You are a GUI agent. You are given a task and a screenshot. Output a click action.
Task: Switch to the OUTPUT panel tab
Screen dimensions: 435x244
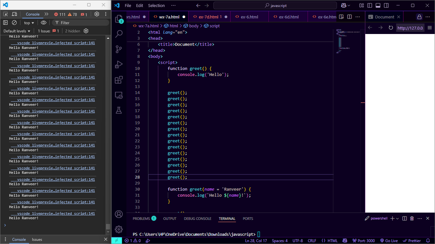click(x=170, y=219)
